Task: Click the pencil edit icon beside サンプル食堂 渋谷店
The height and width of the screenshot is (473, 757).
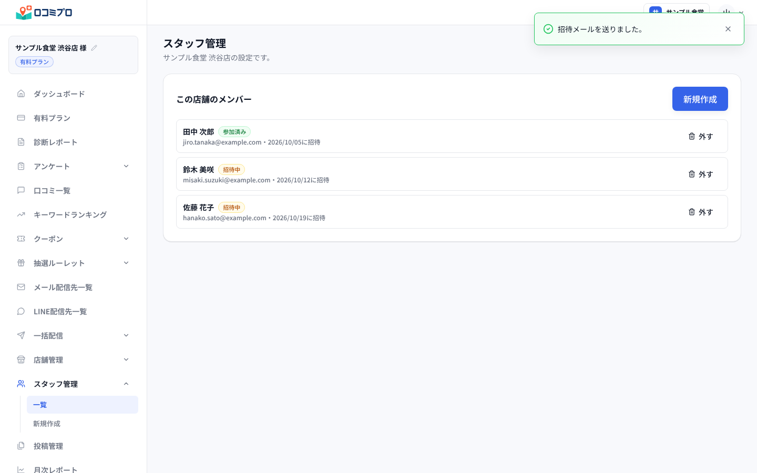Action: 94,48
